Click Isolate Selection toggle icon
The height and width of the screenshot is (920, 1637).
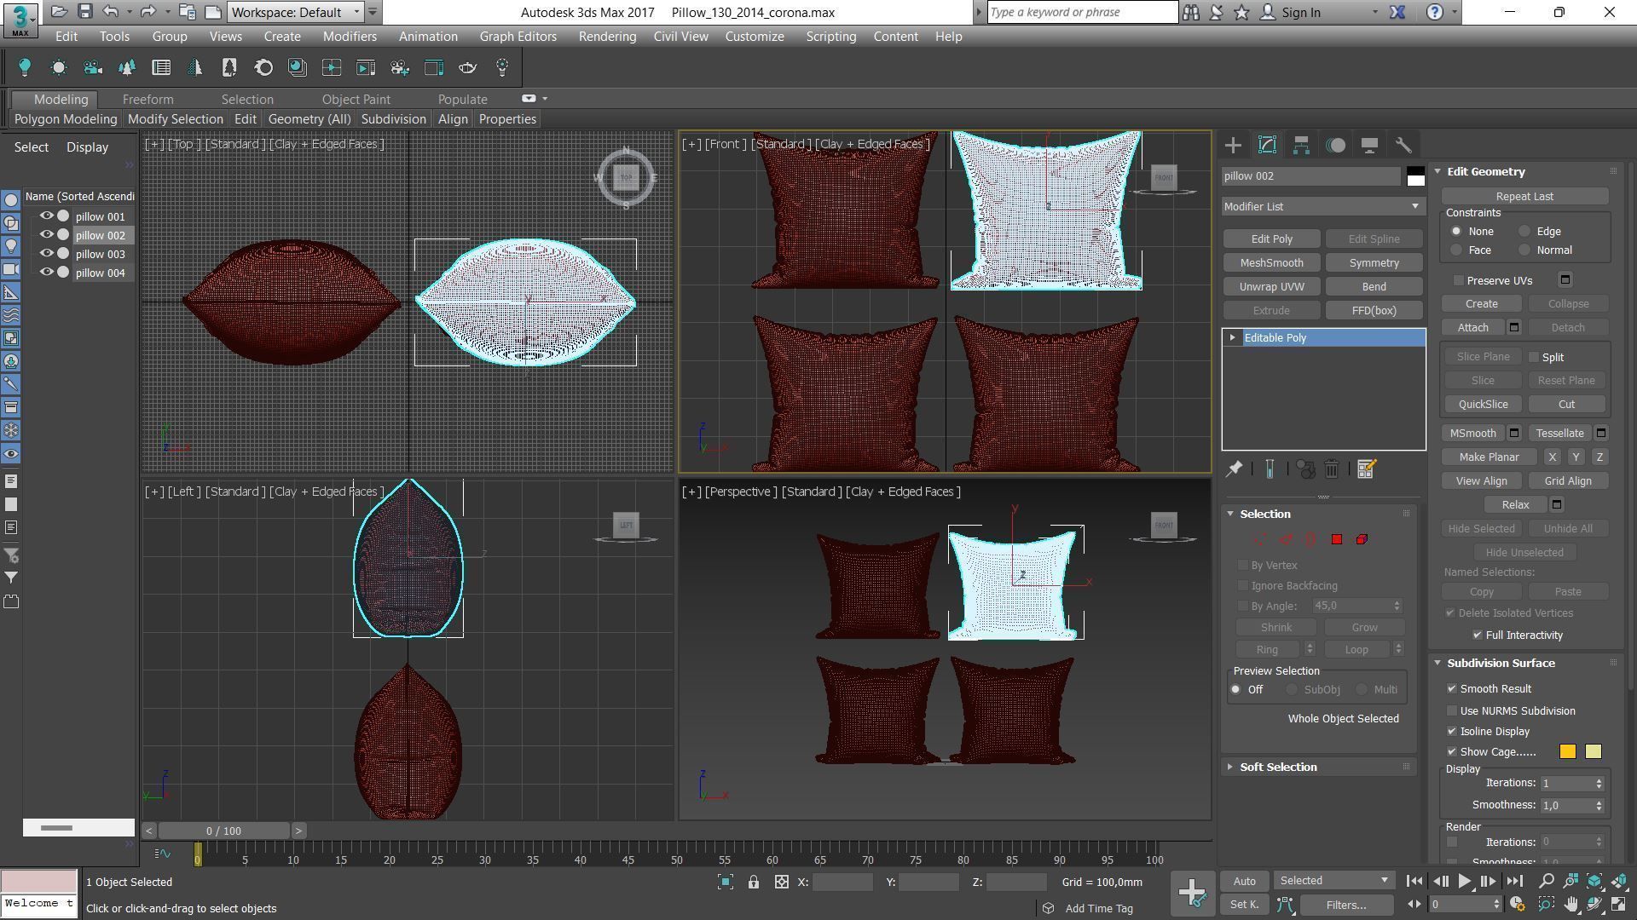(x=726, y=883)
